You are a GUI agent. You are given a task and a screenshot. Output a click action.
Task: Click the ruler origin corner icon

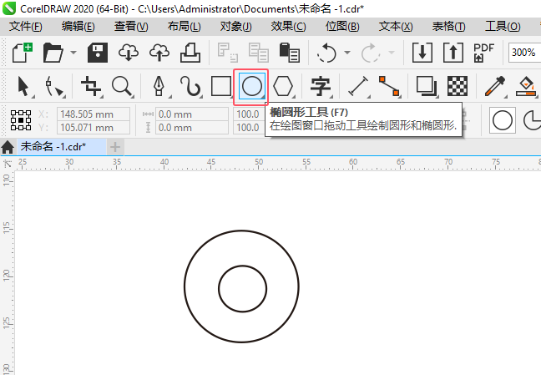[x=7, y=164]
